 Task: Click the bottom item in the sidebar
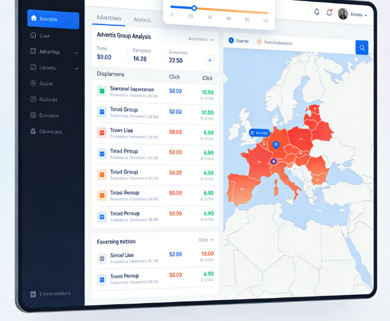click(x=51, y=294)
